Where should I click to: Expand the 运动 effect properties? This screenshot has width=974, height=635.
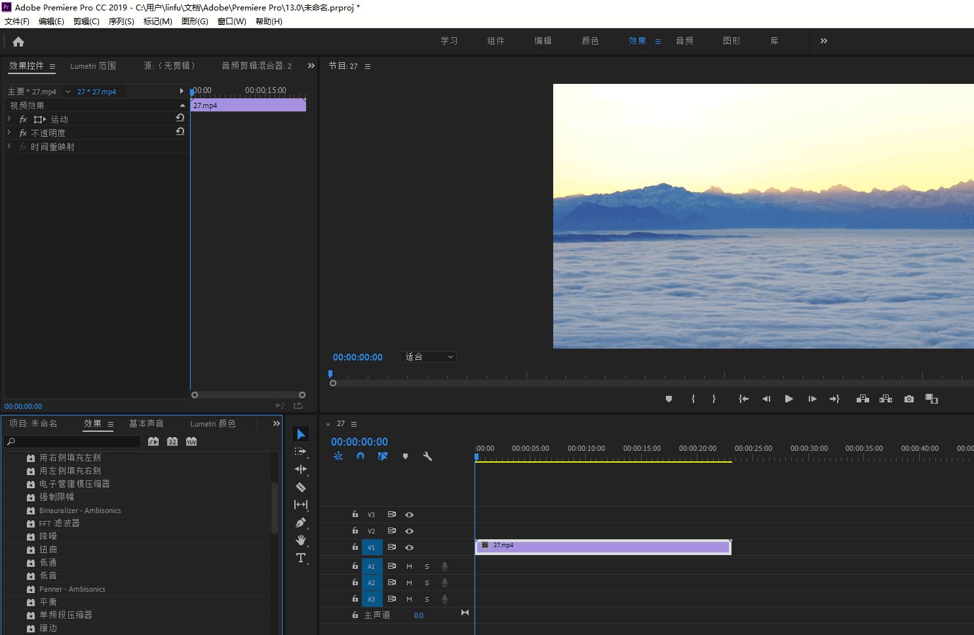[x=9, y=119]
